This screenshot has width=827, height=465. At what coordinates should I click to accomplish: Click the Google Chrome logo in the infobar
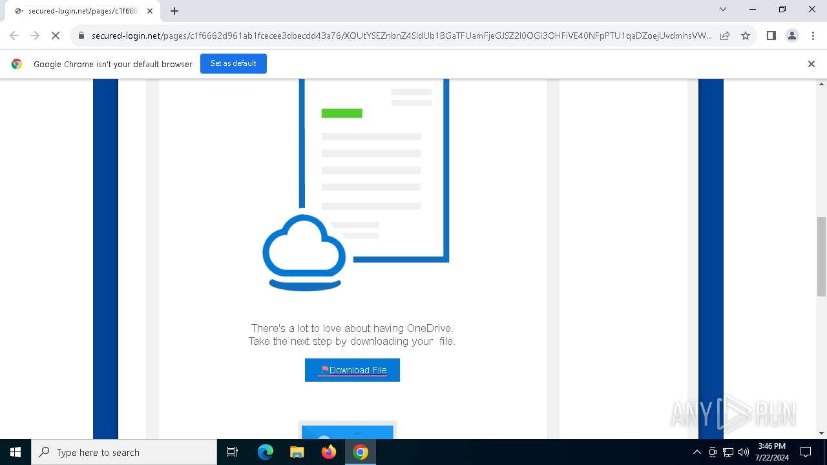[17, 64]
